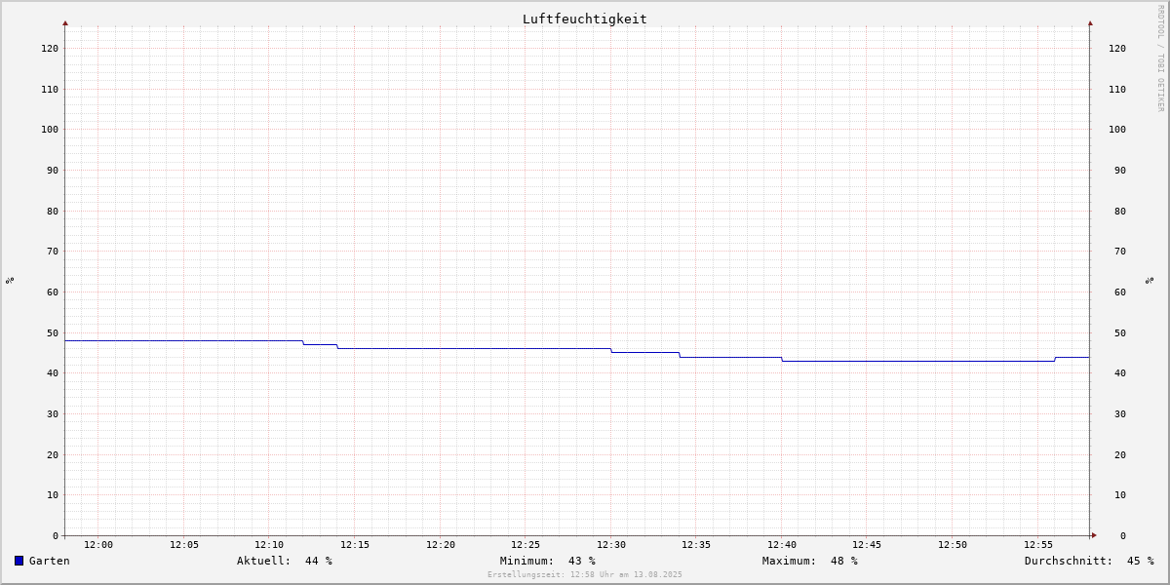This screenshot has height=585, width=1170.
Task: Click the 40 label on the right y-axis
Action: pos(1120,372)
